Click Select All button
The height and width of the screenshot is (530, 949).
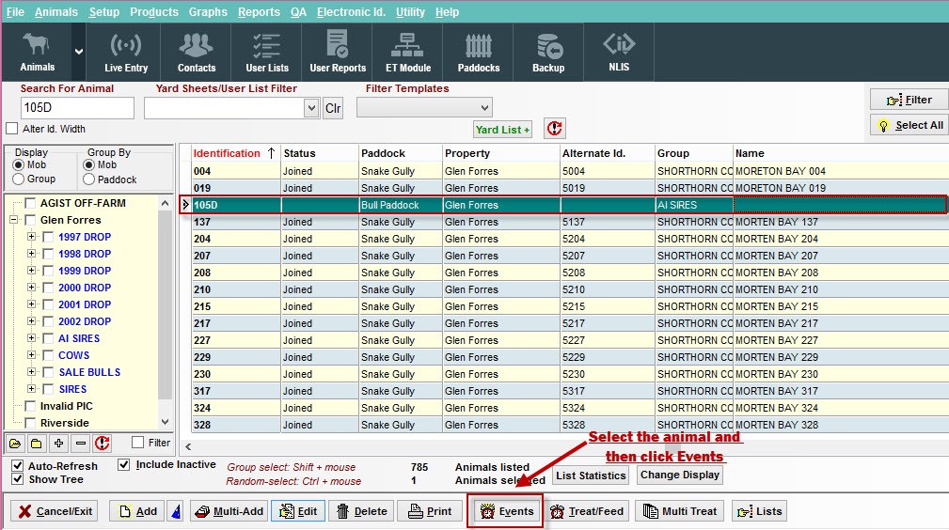click(909, 125)
